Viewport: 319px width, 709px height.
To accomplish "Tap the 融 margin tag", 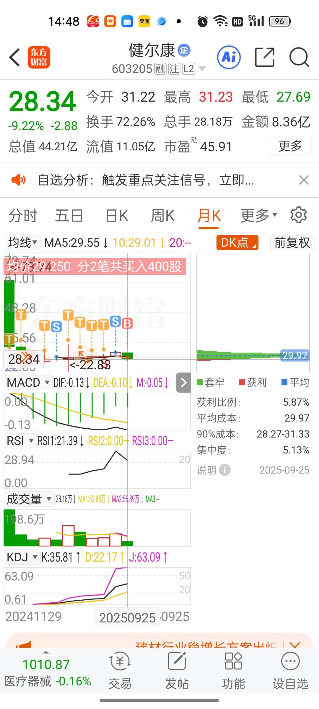I will point(160,69).
